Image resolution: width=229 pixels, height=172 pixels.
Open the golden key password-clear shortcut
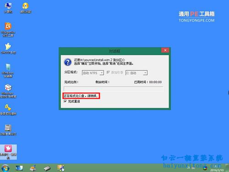tap(8, 110)
